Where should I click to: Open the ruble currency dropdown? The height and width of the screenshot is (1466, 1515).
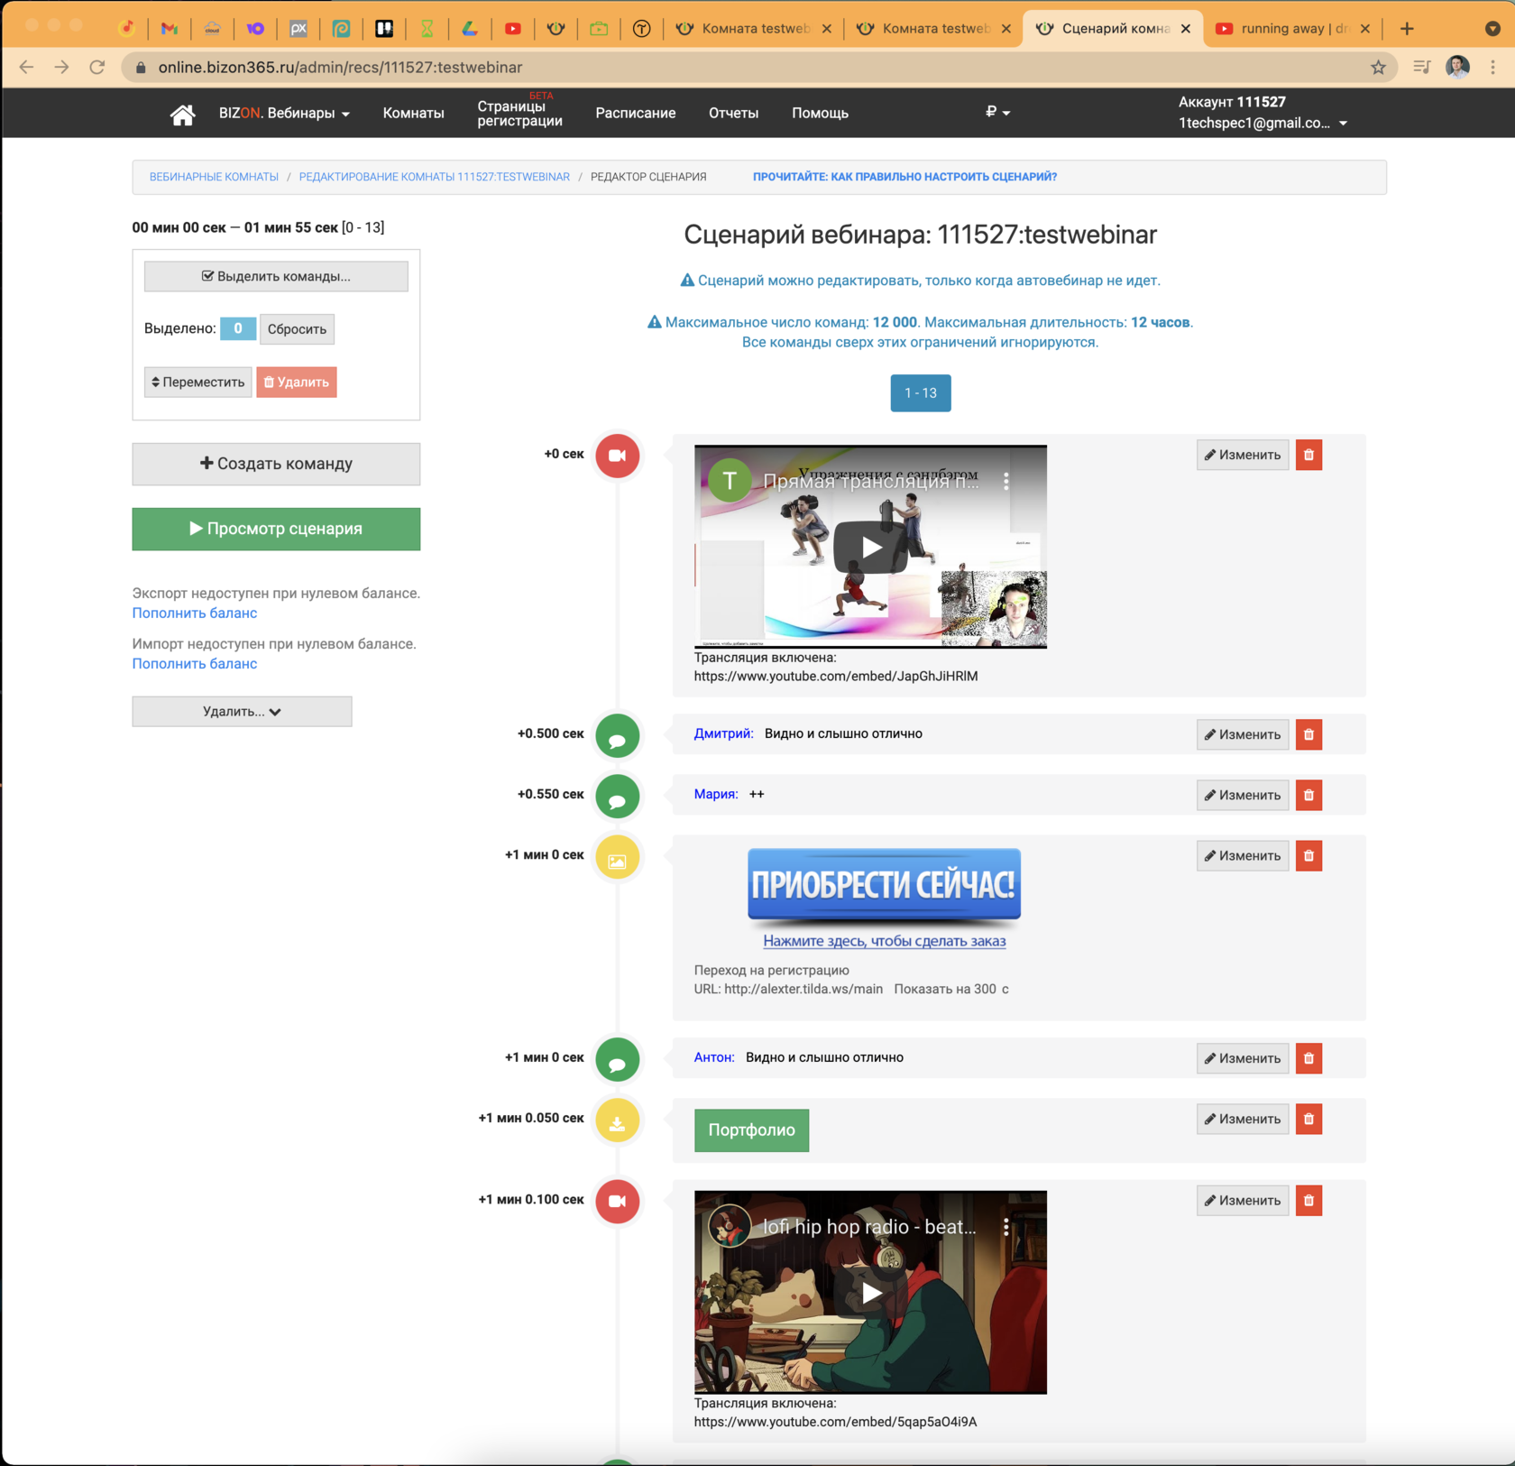click(x=997, y=112)
